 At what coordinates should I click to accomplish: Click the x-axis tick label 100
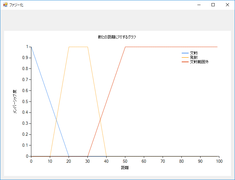pyautogui.click(x=219, y=161)
